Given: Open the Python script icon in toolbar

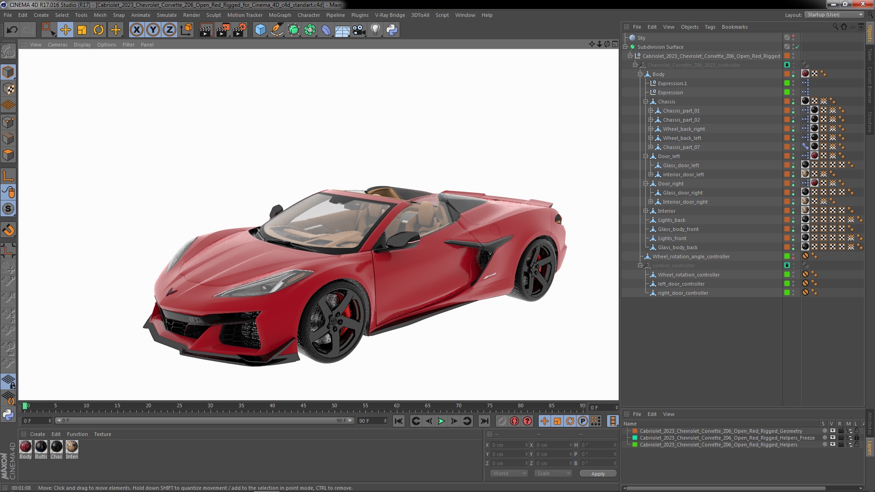Looking at the screenshot, I should [x=392, y=30].
